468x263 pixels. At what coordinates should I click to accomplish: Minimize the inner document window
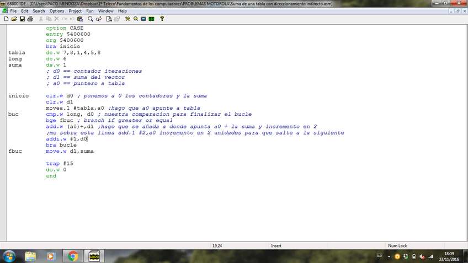451,11
